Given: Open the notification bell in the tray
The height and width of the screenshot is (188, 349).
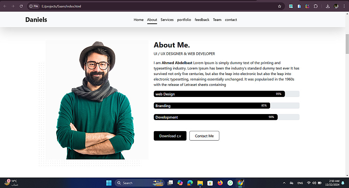Looking at the screenshot, I should [343, 183].
